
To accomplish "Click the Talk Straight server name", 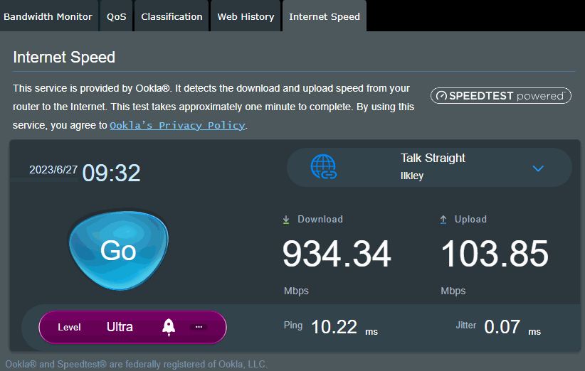I will [x=433, y=158].
